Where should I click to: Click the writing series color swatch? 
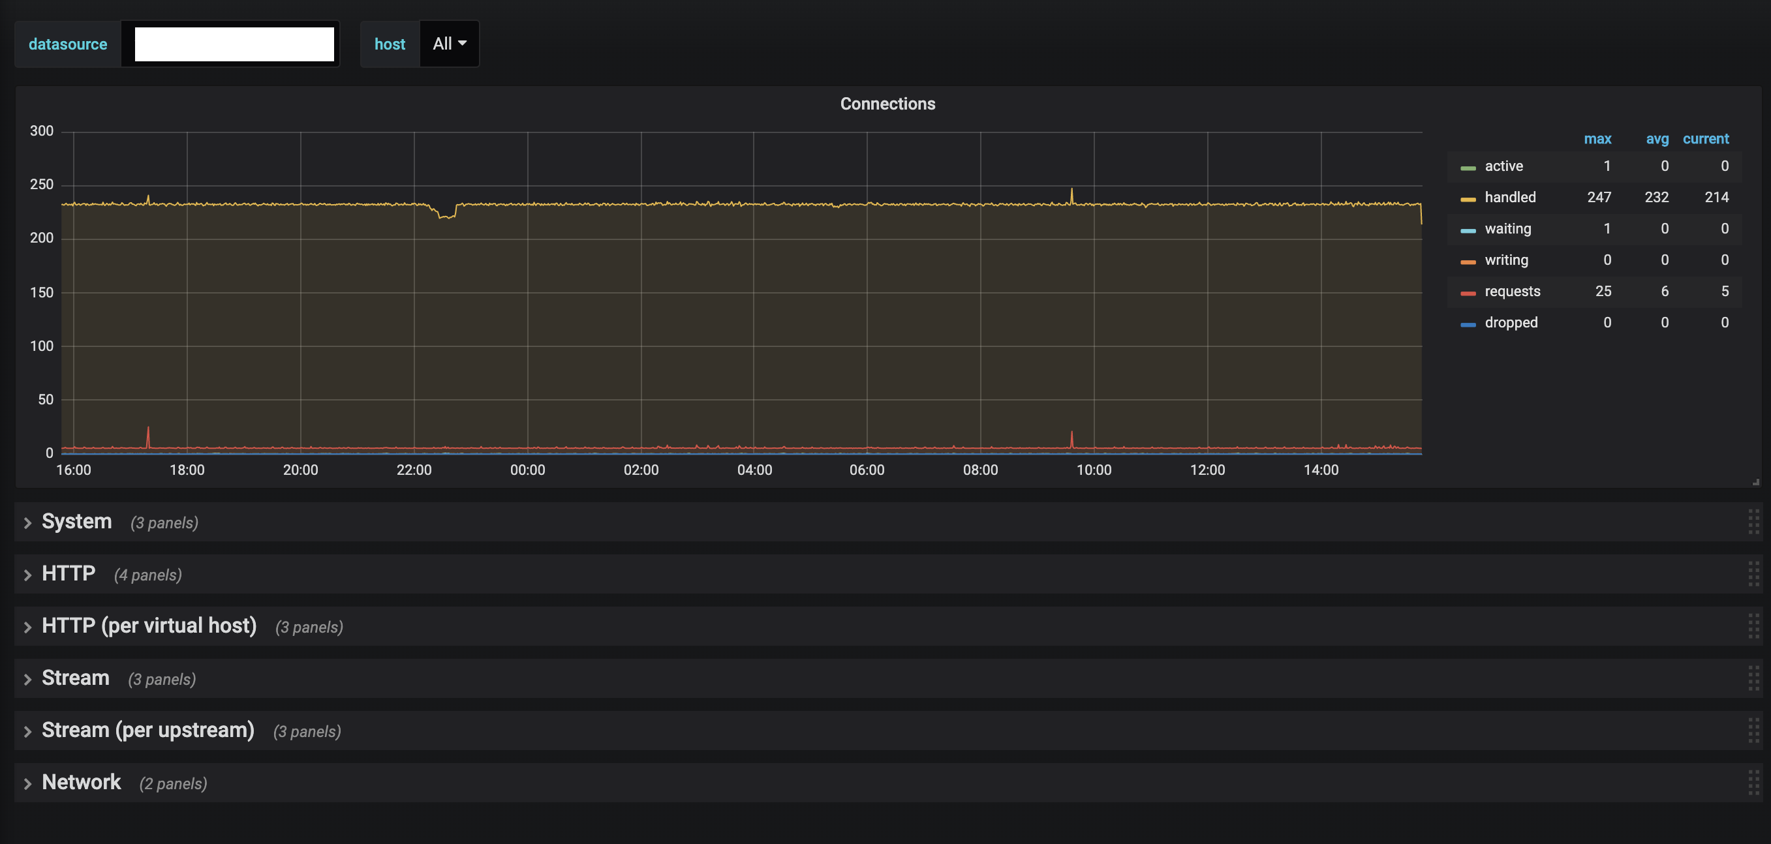tap(1468, 262)
